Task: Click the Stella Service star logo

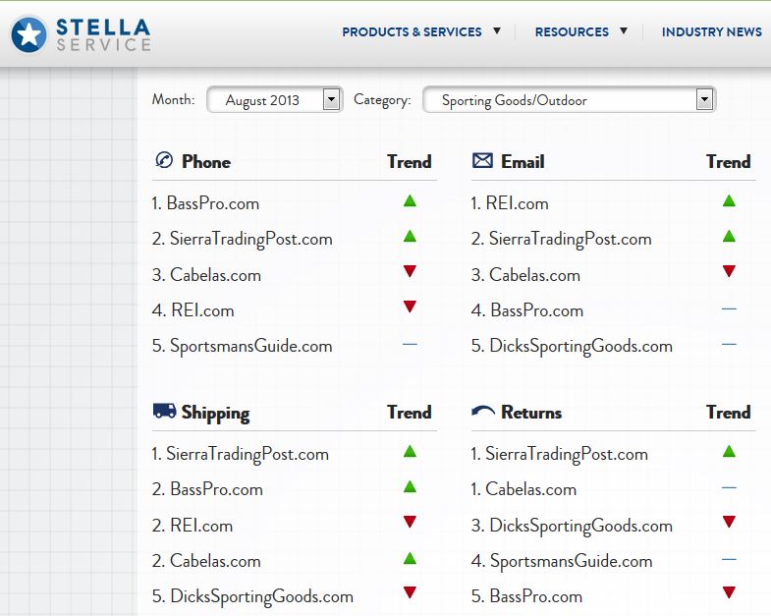Action: [x=31, y=35]
